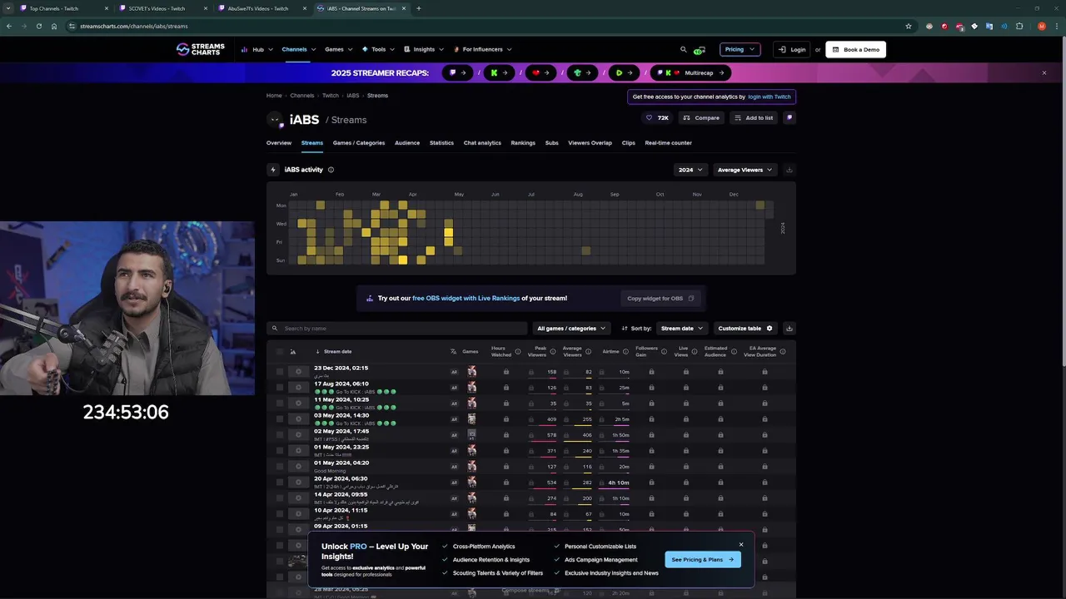1066x599 pixels.
Task: Check the 01 May 2024, 23:25 stream row
Action: pos(280,451)
